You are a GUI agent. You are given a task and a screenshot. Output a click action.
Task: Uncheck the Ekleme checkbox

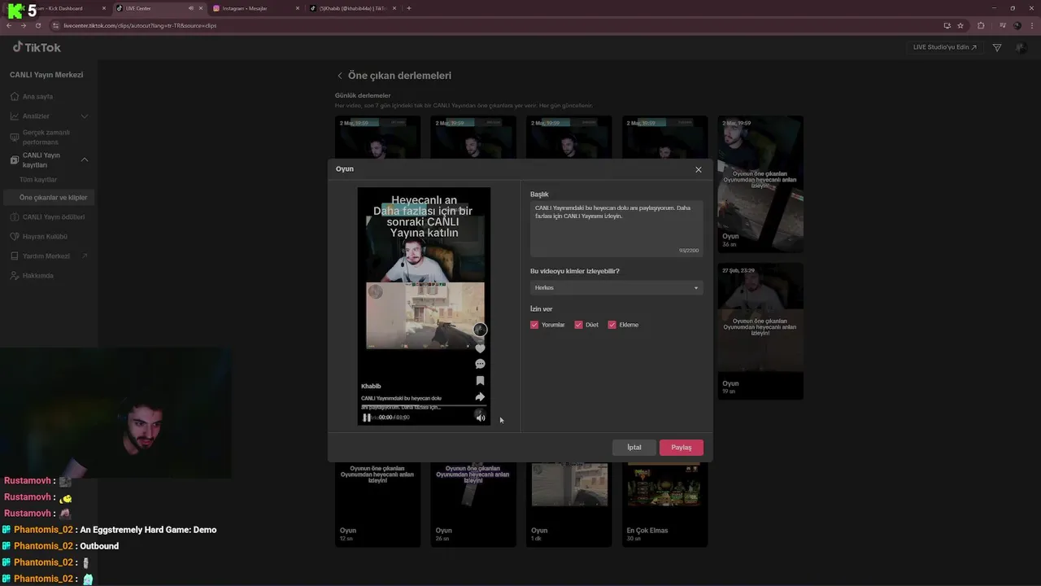(x=612, y=325)
